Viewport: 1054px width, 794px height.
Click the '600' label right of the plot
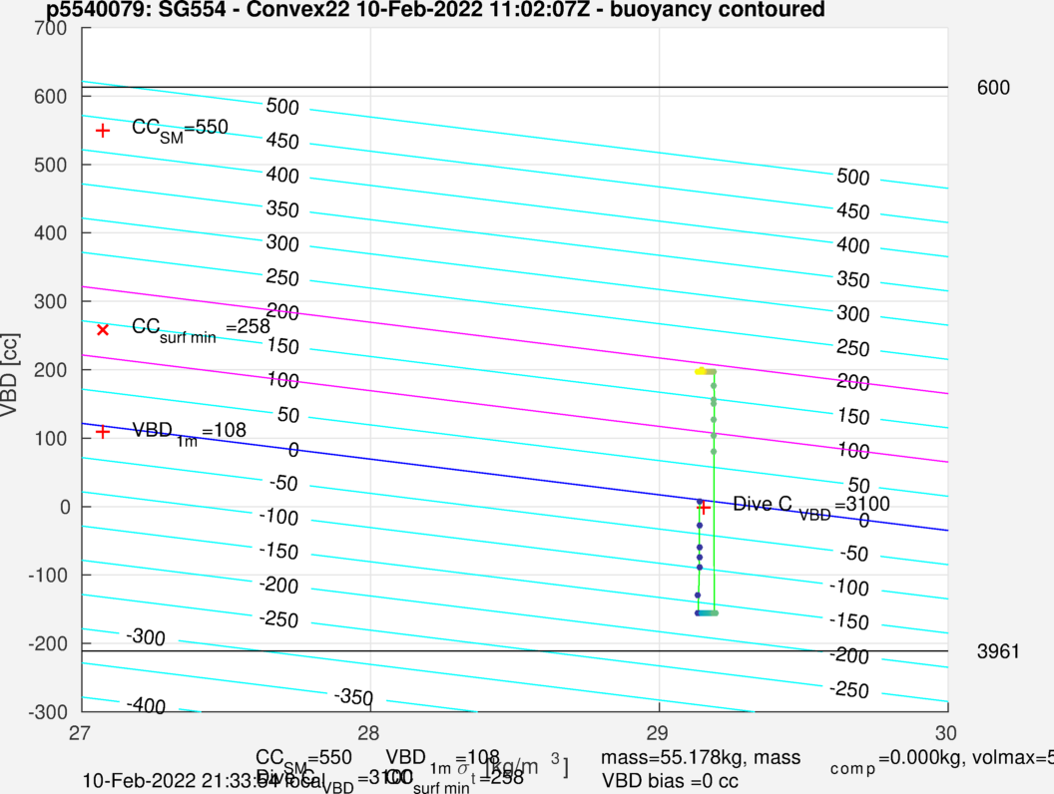click(x=993, y=88)
